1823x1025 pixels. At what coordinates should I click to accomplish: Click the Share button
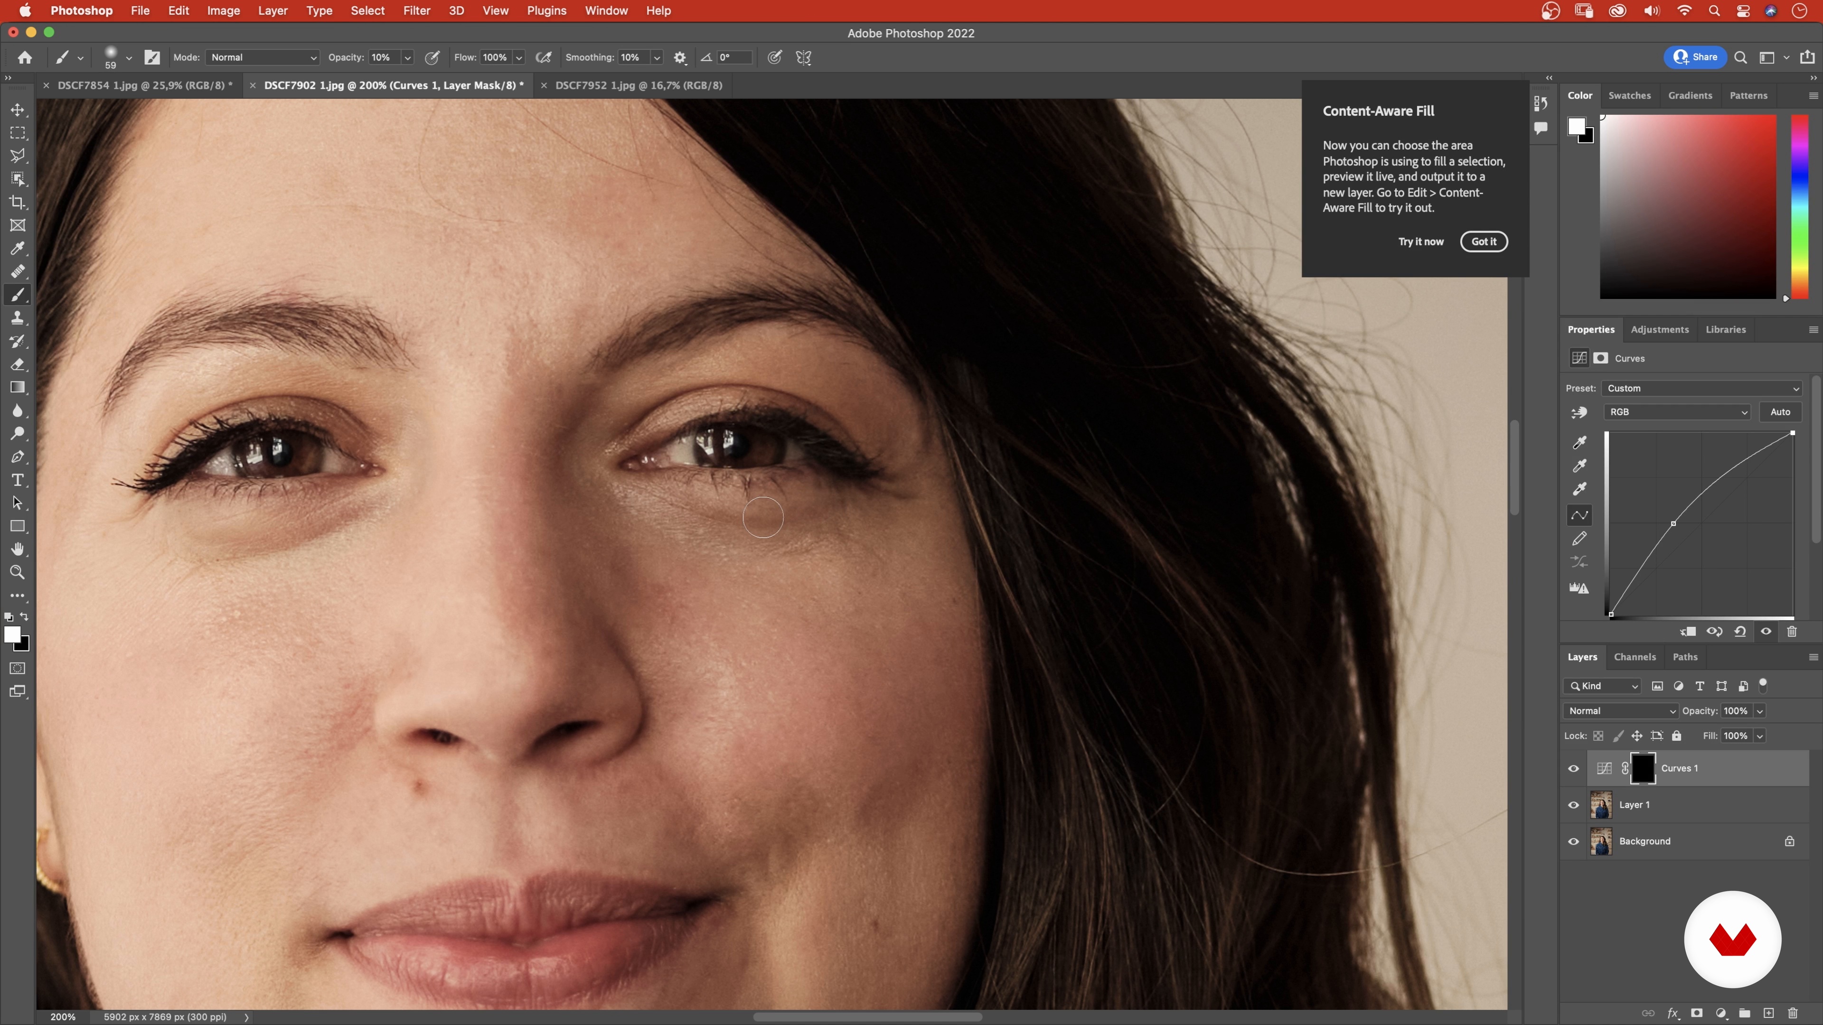(1695, 57)
